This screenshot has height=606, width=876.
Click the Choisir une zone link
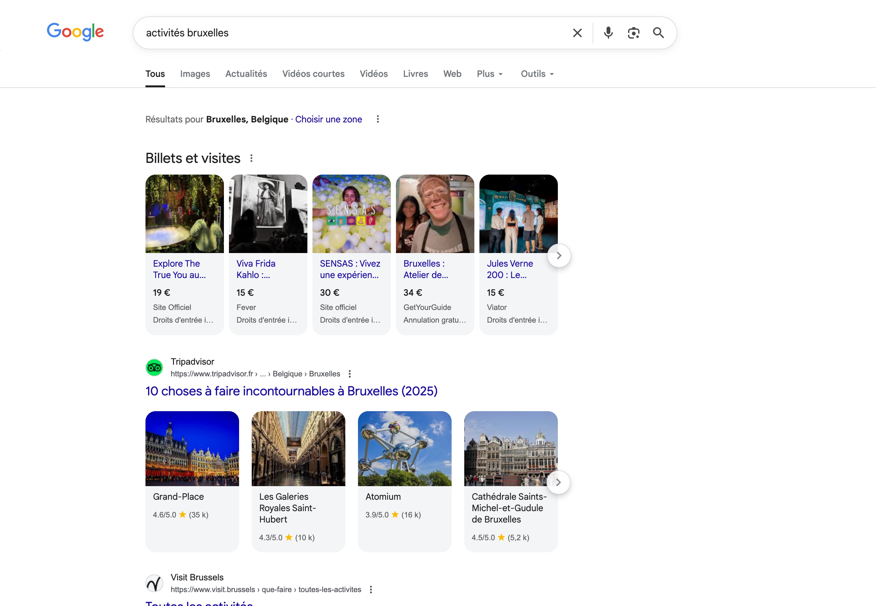click(x=328, y=120)
